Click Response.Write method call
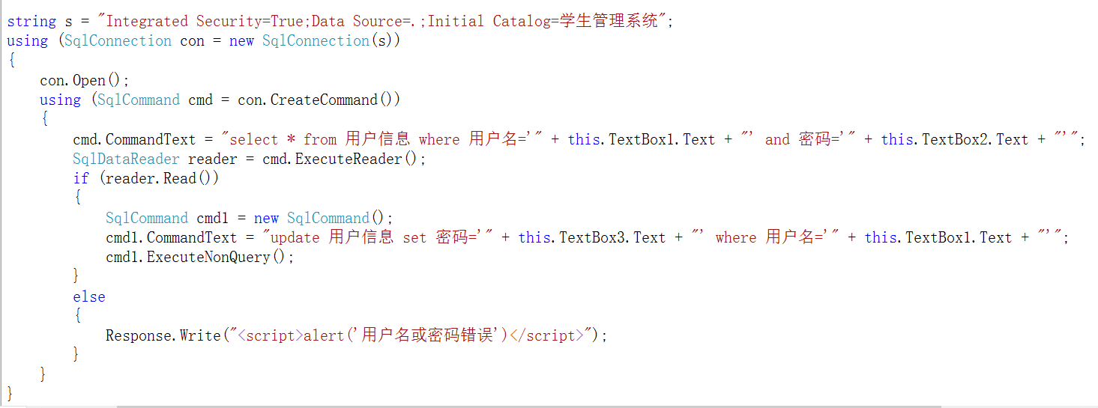The height and width of the screenshot is (408, 1098). tap(163, 335)
